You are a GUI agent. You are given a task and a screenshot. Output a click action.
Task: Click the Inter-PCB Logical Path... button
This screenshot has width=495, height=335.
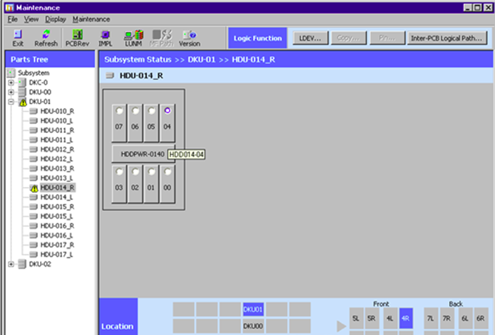click(x=447, y=38)
